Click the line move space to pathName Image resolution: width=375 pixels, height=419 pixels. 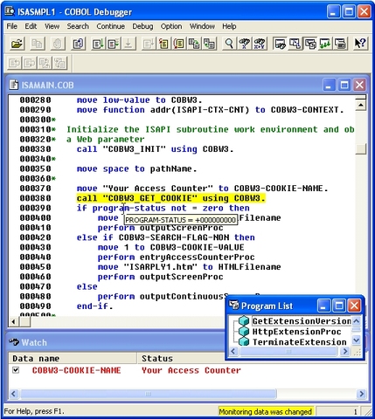point(136,168)
